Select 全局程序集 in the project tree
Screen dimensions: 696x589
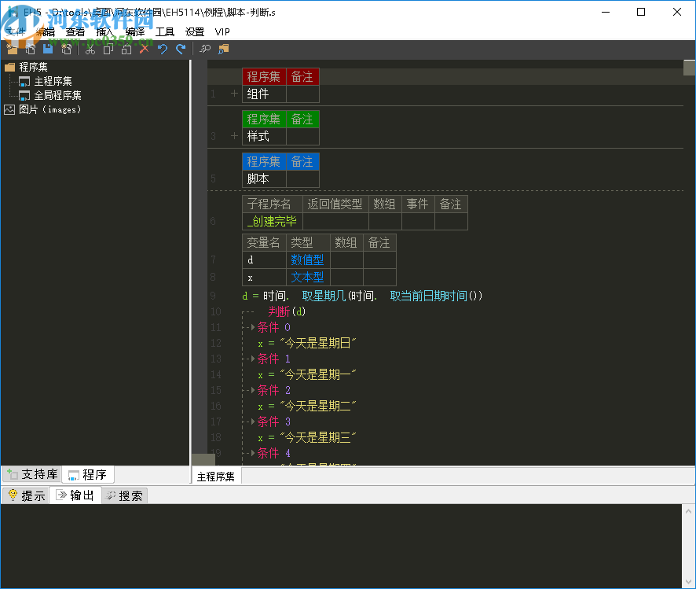(57, 95)
